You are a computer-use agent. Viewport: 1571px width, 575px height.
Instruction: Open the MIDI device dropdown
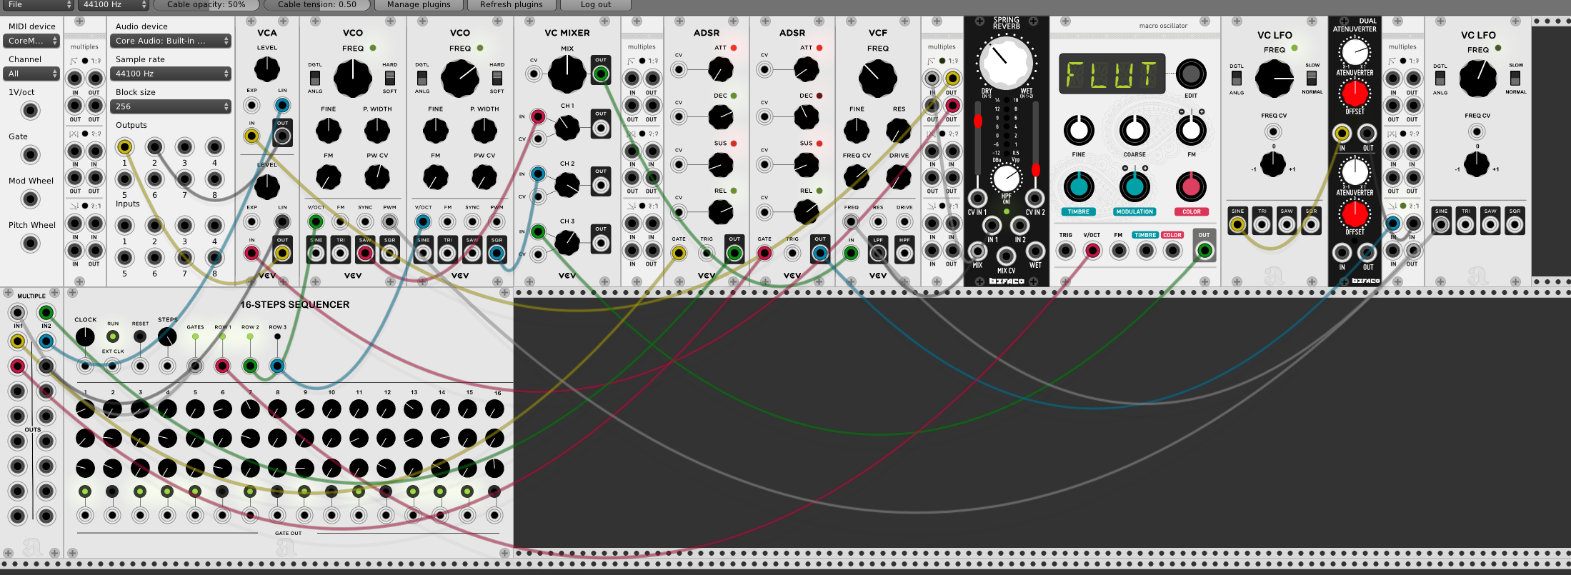(x=32, y=41)
